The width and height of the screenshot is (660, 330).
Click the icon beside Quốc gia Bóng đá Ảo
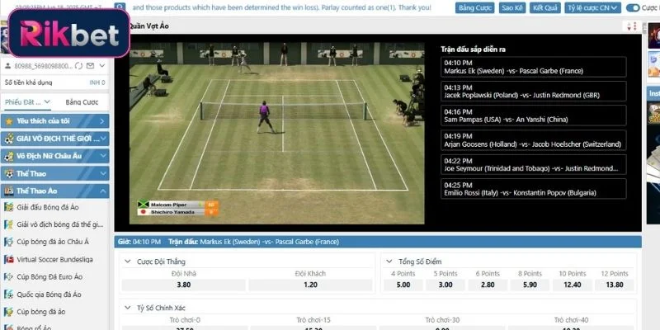(8, 295)
